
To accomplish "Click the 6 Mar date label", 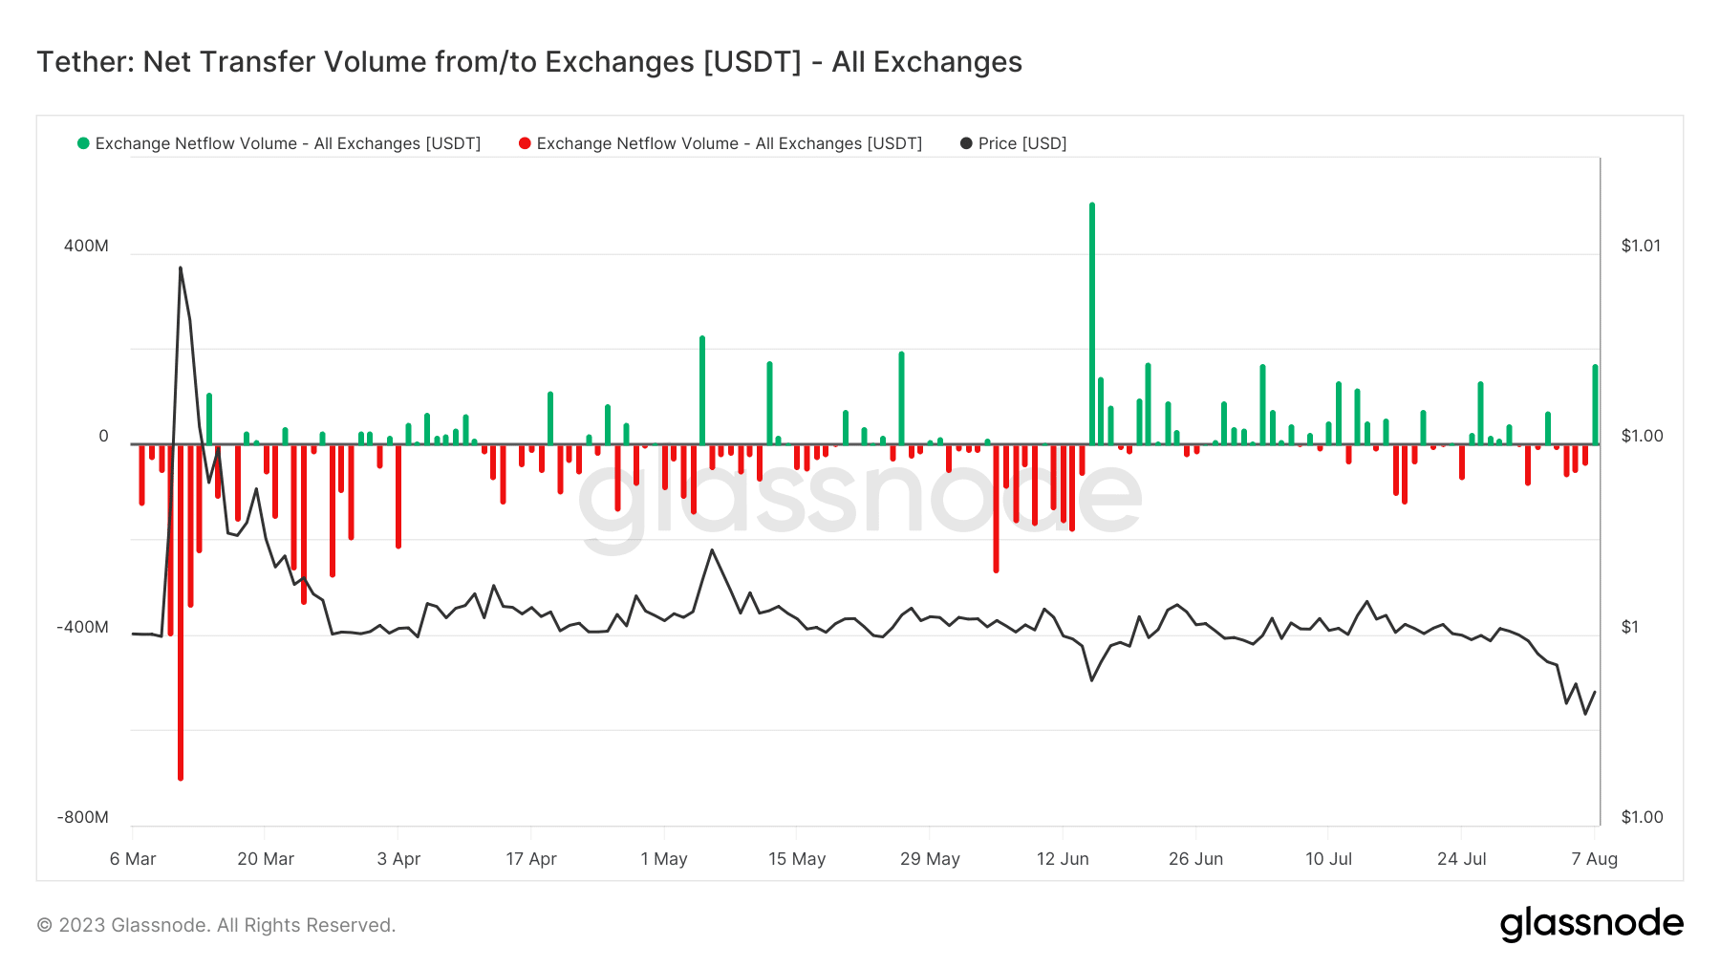I will click(x=133, y=859).
